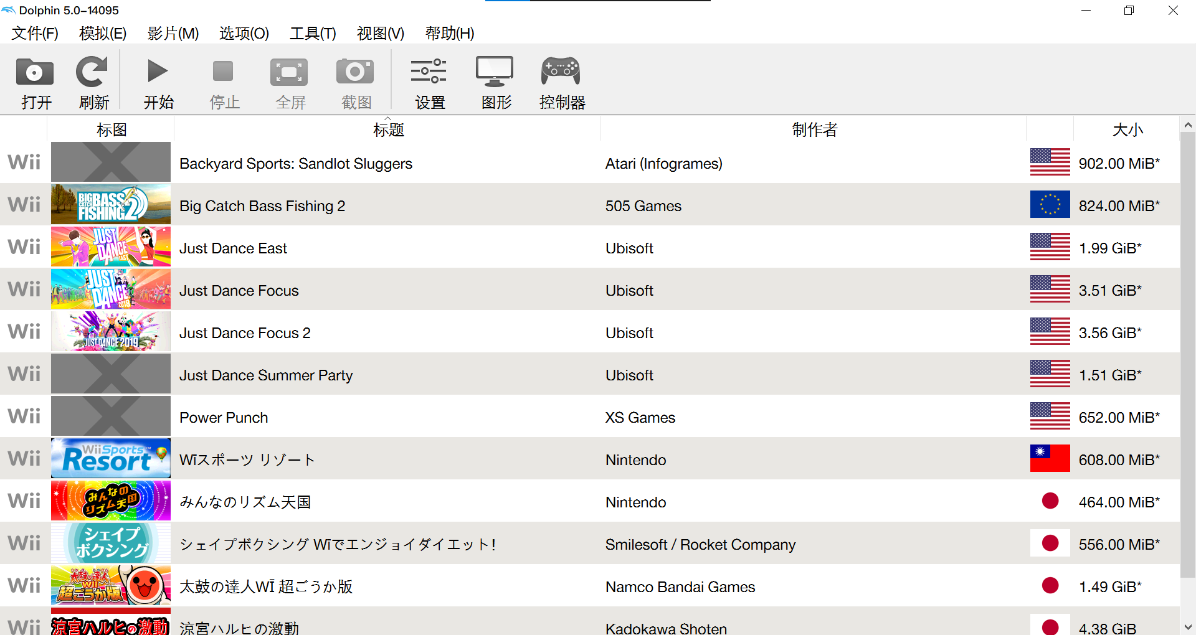Viewport: 1196px width, 635px height.
Task: Click the Just Dance Focus 2 banner image
Action: click(111, 331)
